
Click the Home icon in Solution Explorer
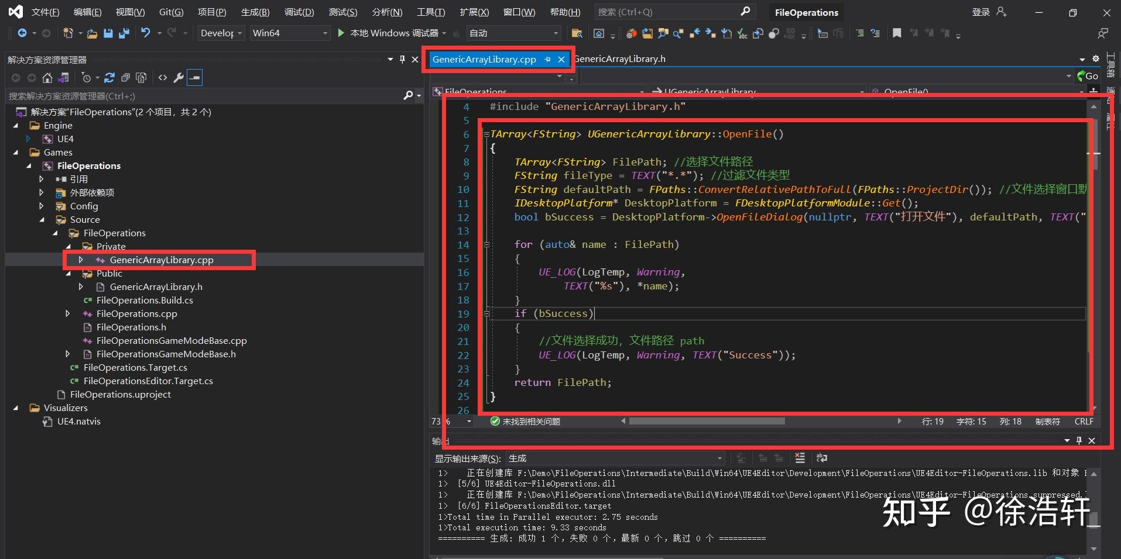[47, 77]
